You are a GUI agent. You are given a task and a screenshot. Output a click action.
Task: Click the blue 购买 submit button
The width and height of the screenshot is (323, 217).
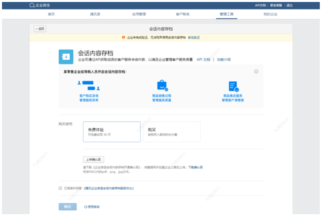[x=68, y=207]
